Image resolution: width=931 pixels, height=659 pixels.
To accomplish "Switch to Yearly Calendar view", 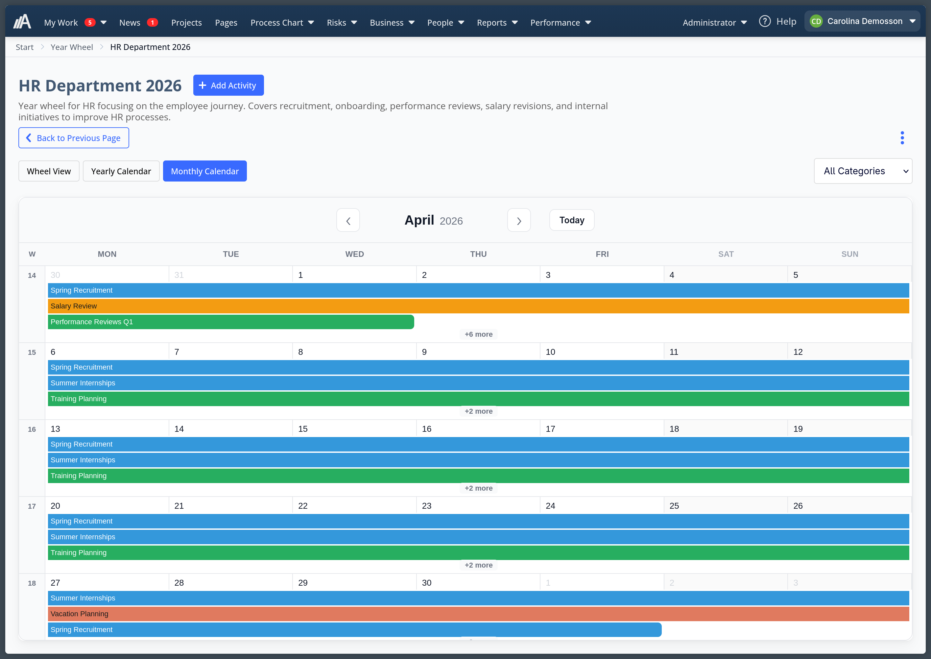I will coord(121,171).
